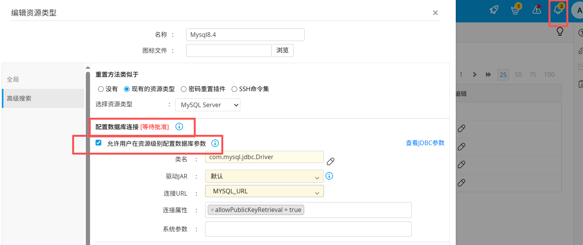583x245 pixels.
Task: Open the MySQL Server resource type dropdown
Action: click(207, 105)
